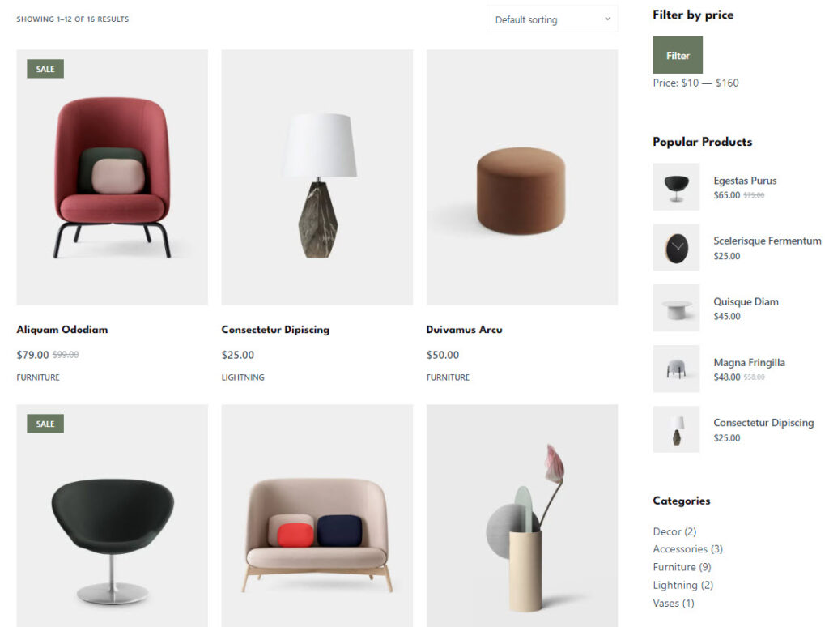Open the Egestas Purus chair thumbnail
Screen dimensions: 829x627
point(676,187)
